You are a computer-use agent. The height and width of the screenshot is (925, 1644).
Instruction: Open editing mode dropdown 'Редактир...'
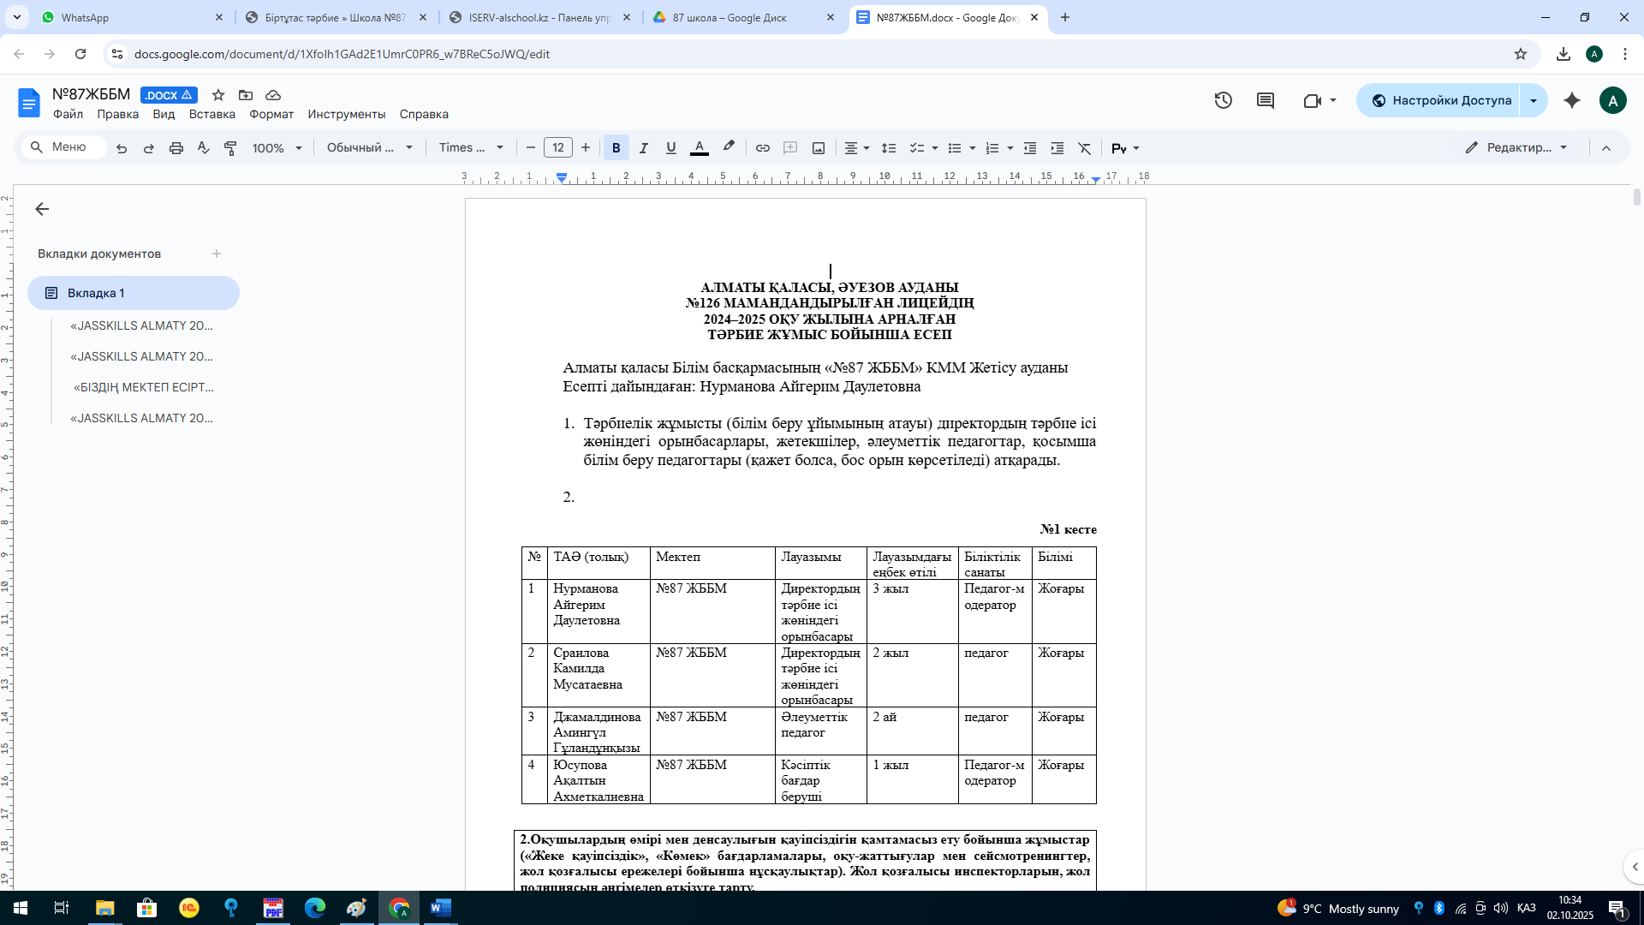1517,147
